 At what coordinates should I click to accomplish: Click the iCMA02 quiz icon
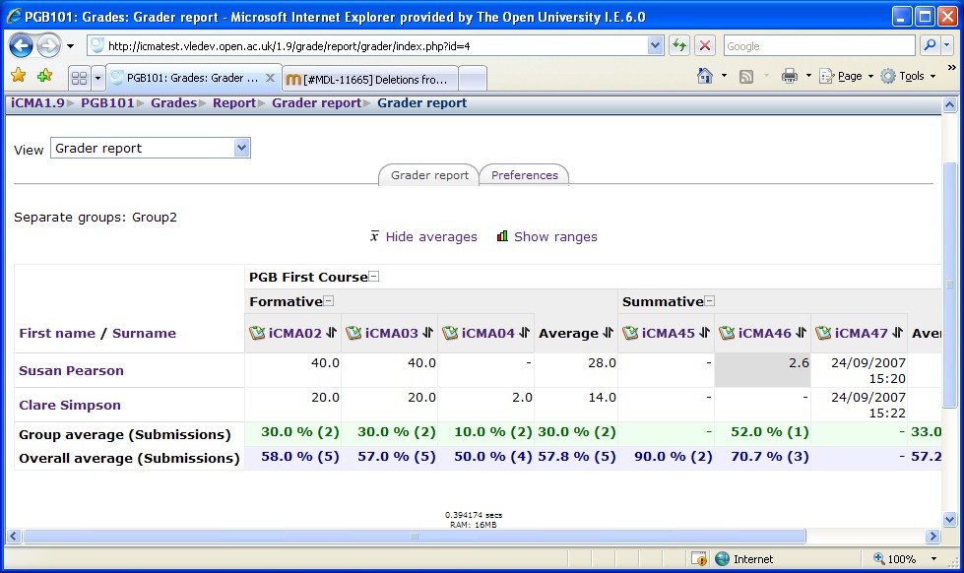256,333
